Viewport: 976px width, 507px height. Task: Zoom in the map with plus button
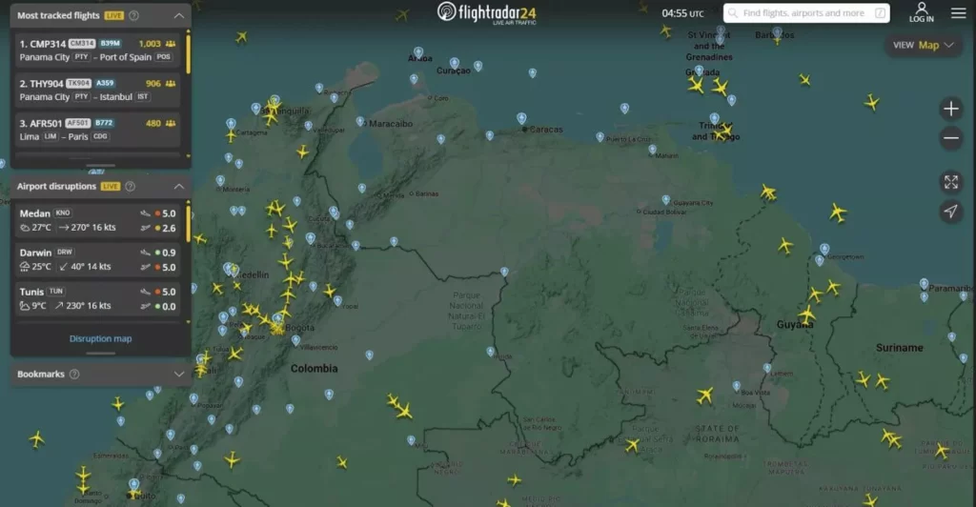[x=950, y=109]
